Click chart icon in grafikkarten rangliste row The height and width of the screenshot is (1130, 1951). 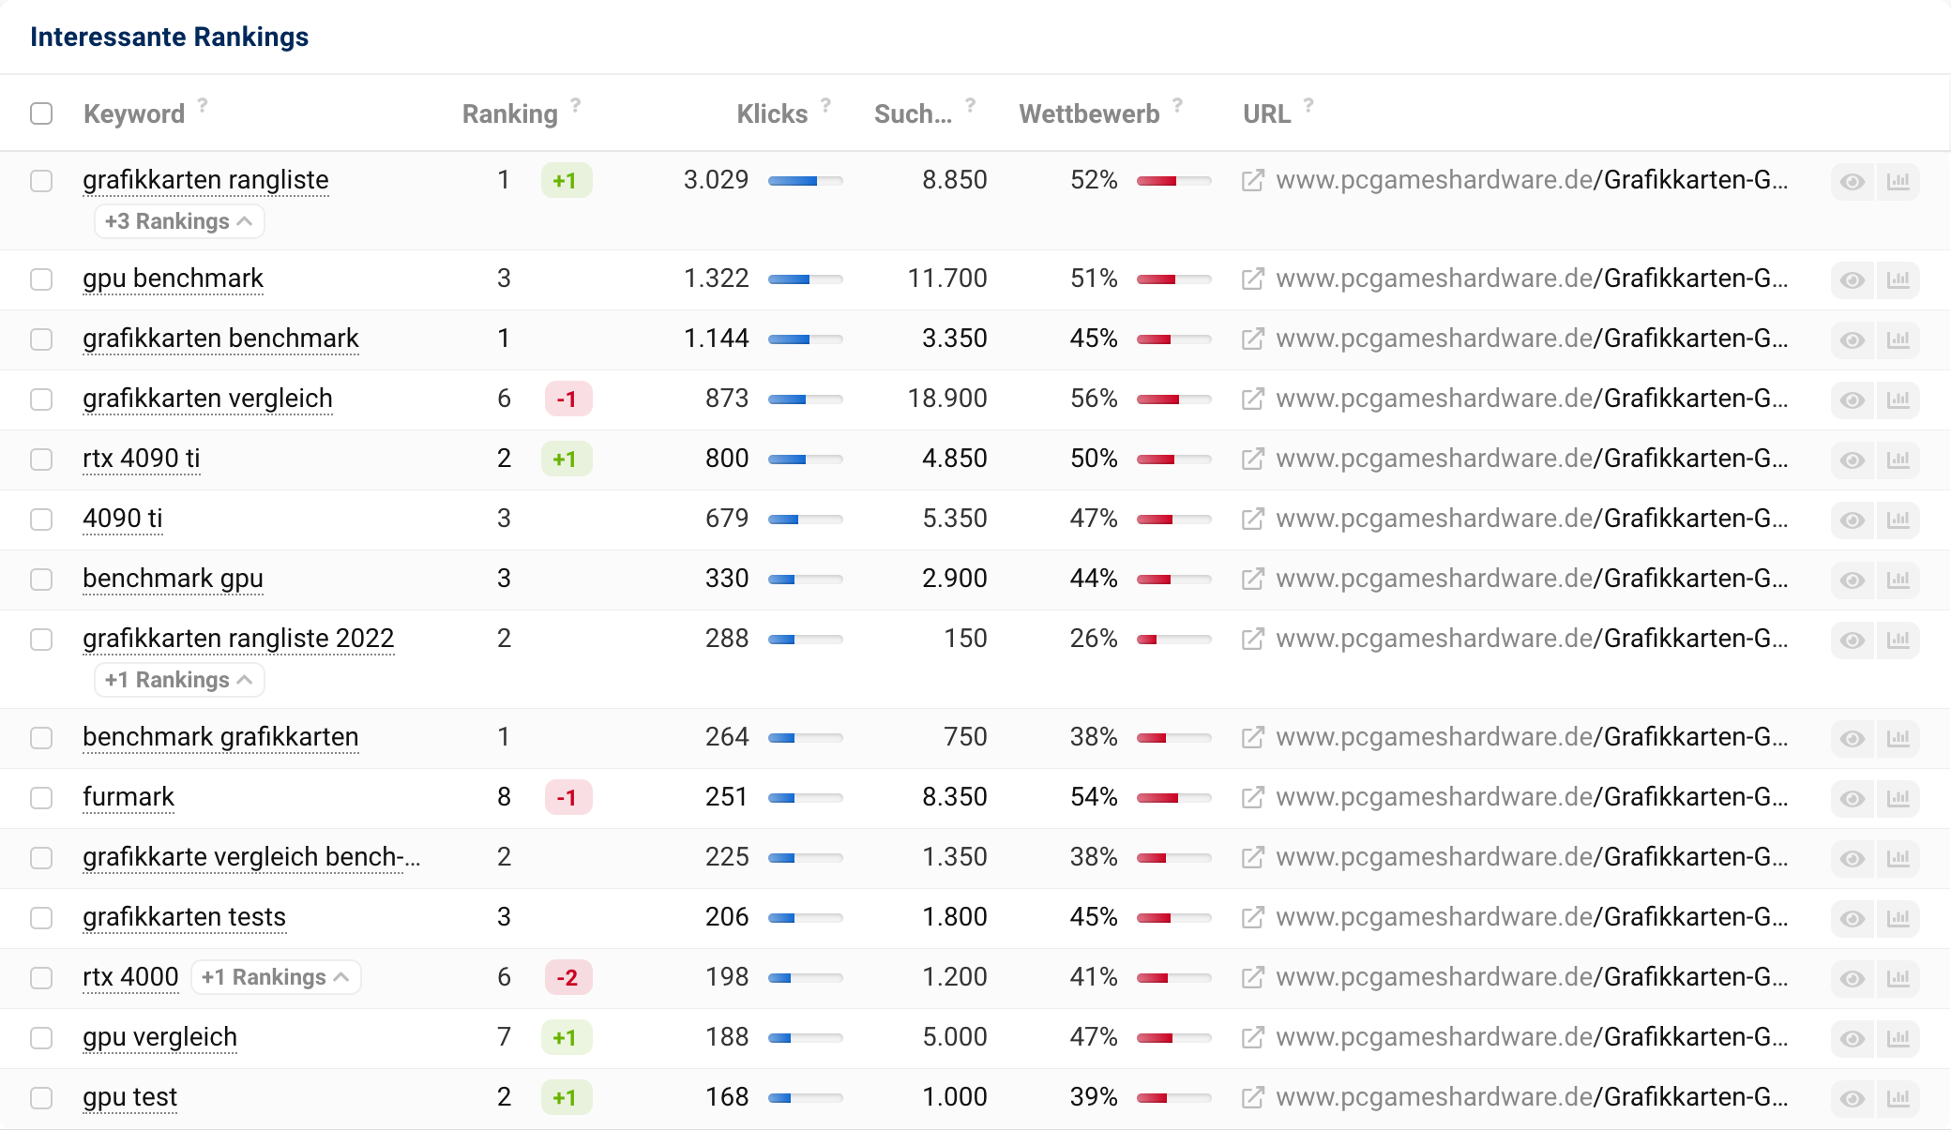(x=1898, y=181)
